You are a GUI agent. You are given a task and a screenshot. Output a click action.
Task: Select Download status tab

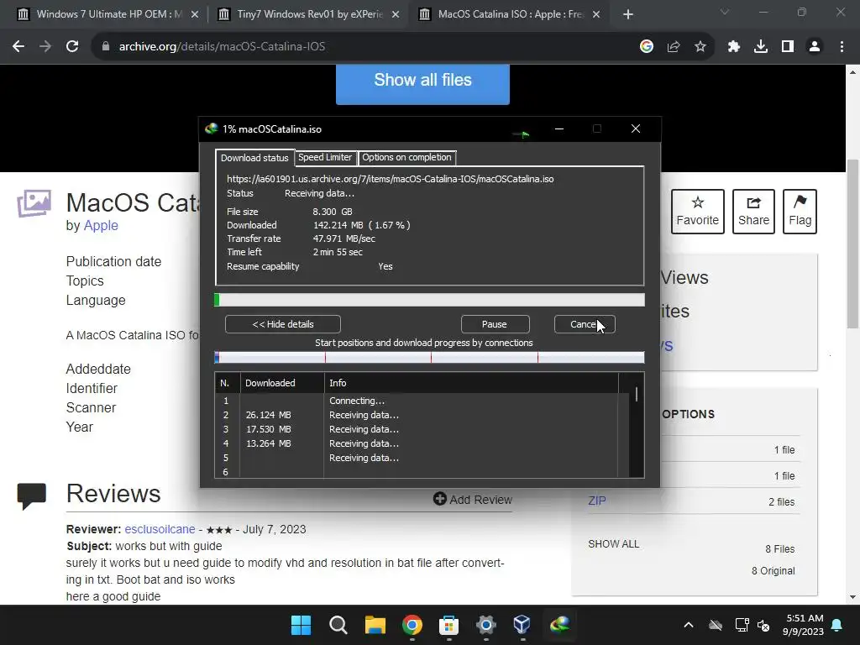254,157
